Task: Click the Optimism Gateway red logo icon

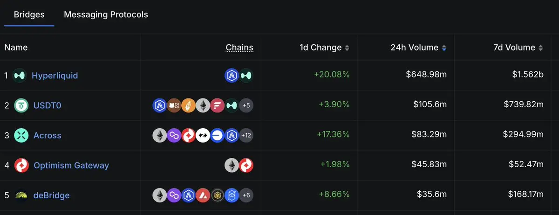Action: tap(21, 165)
